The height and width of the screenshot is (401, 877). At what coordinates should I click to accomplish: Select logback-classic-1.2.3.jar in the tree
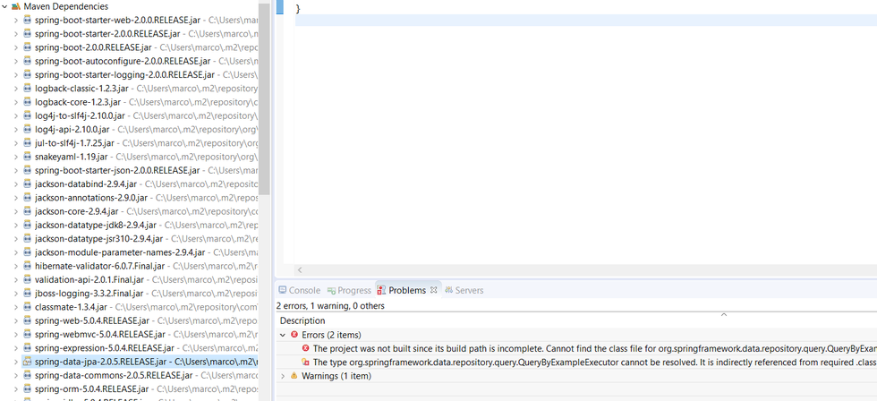pyautogui.click(x=81, y=89)
